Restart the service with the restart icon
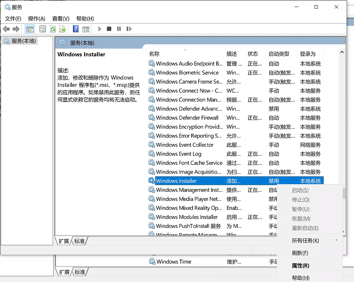Viewport: 354px width, 282px height. click(x=129, y=29)
